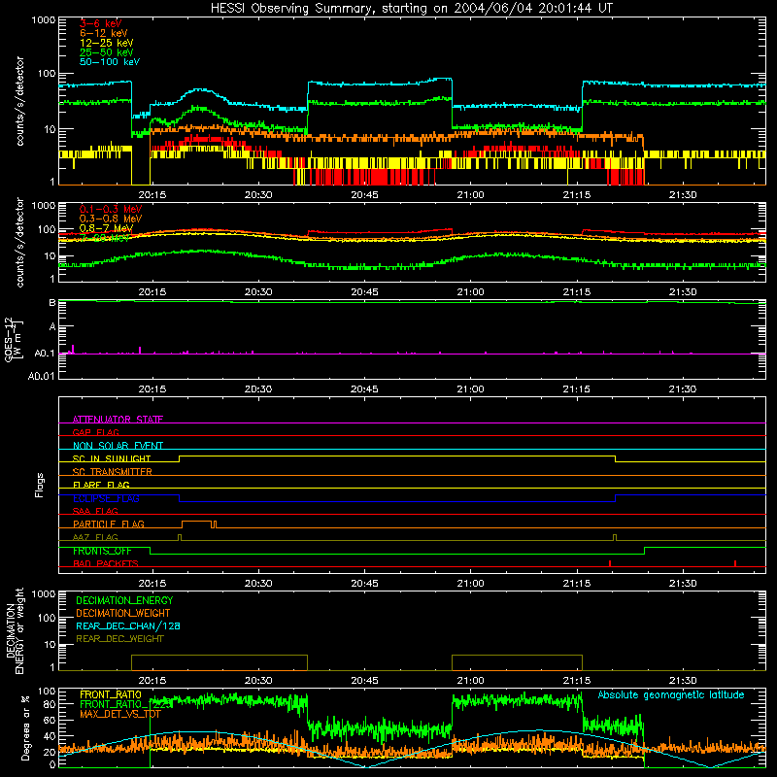Screen dimensions: 777x777
Task: Select the ECLIPSE_FLAG label
Action: click(x=106, y=498)
